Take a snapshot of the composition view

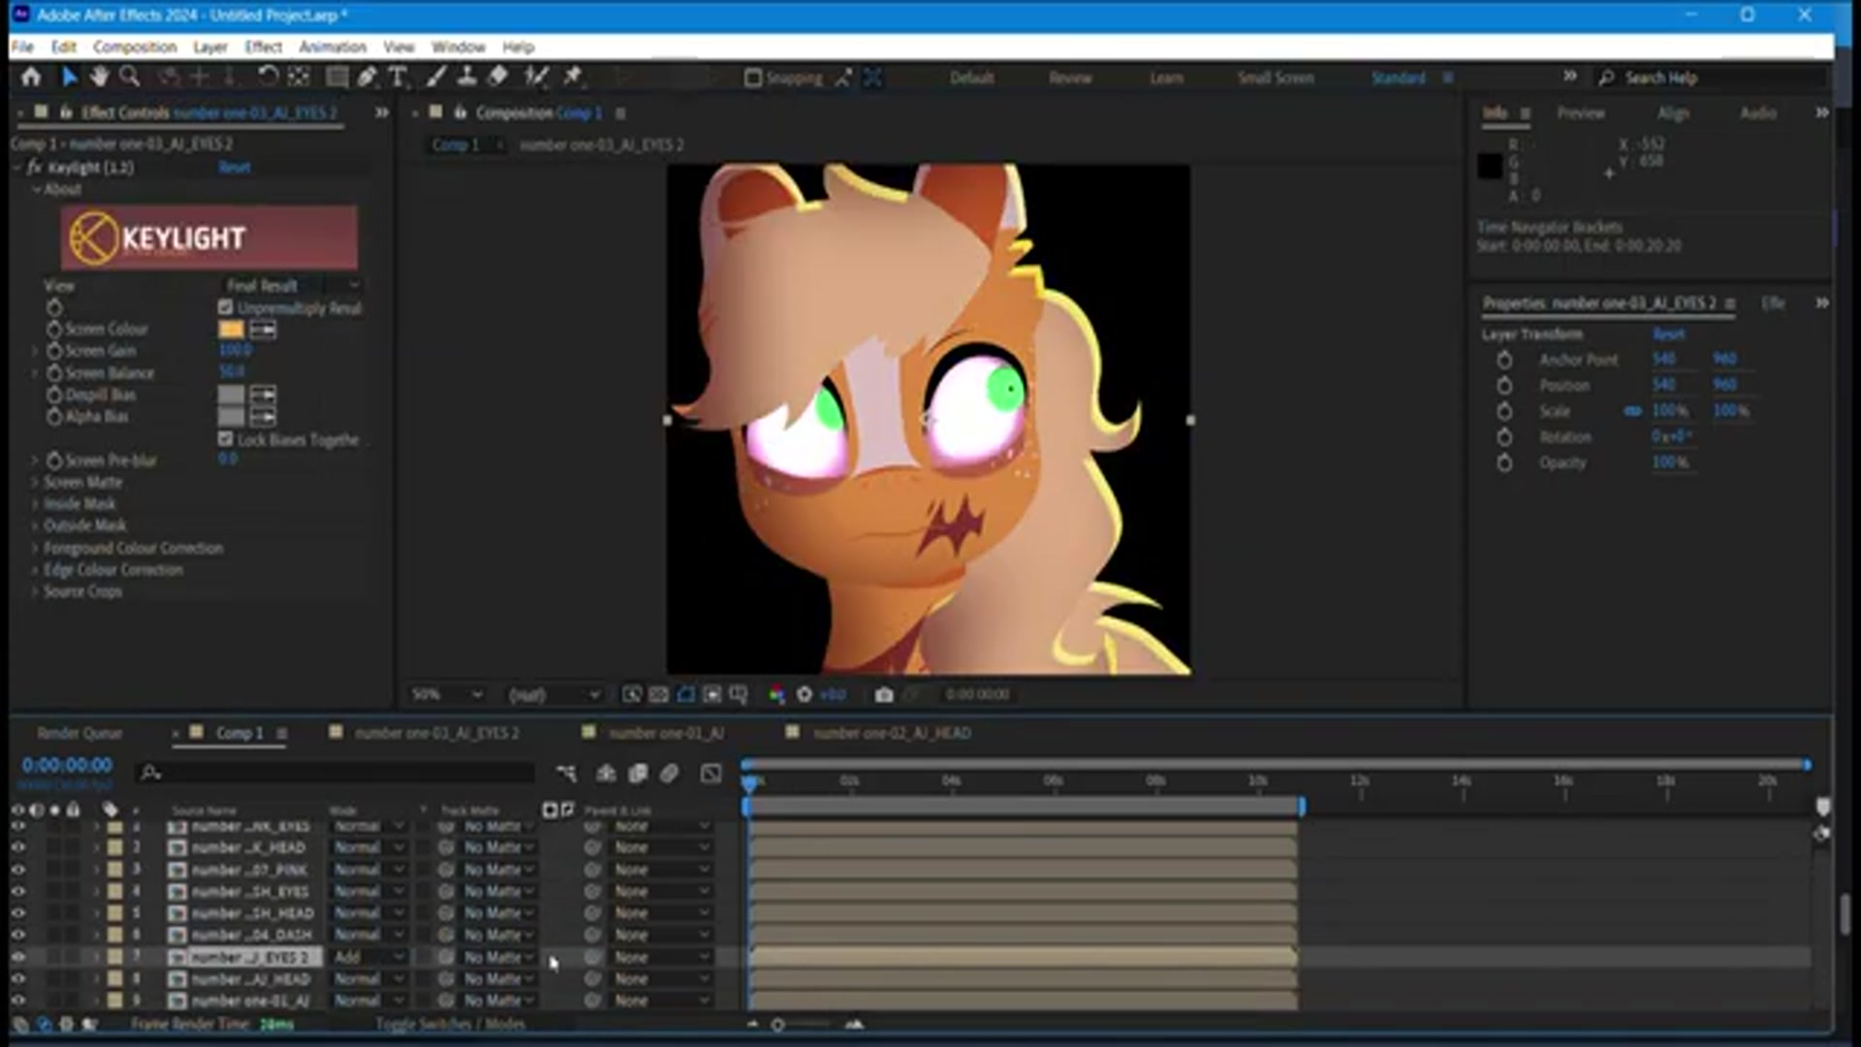(x=883, y=694)
